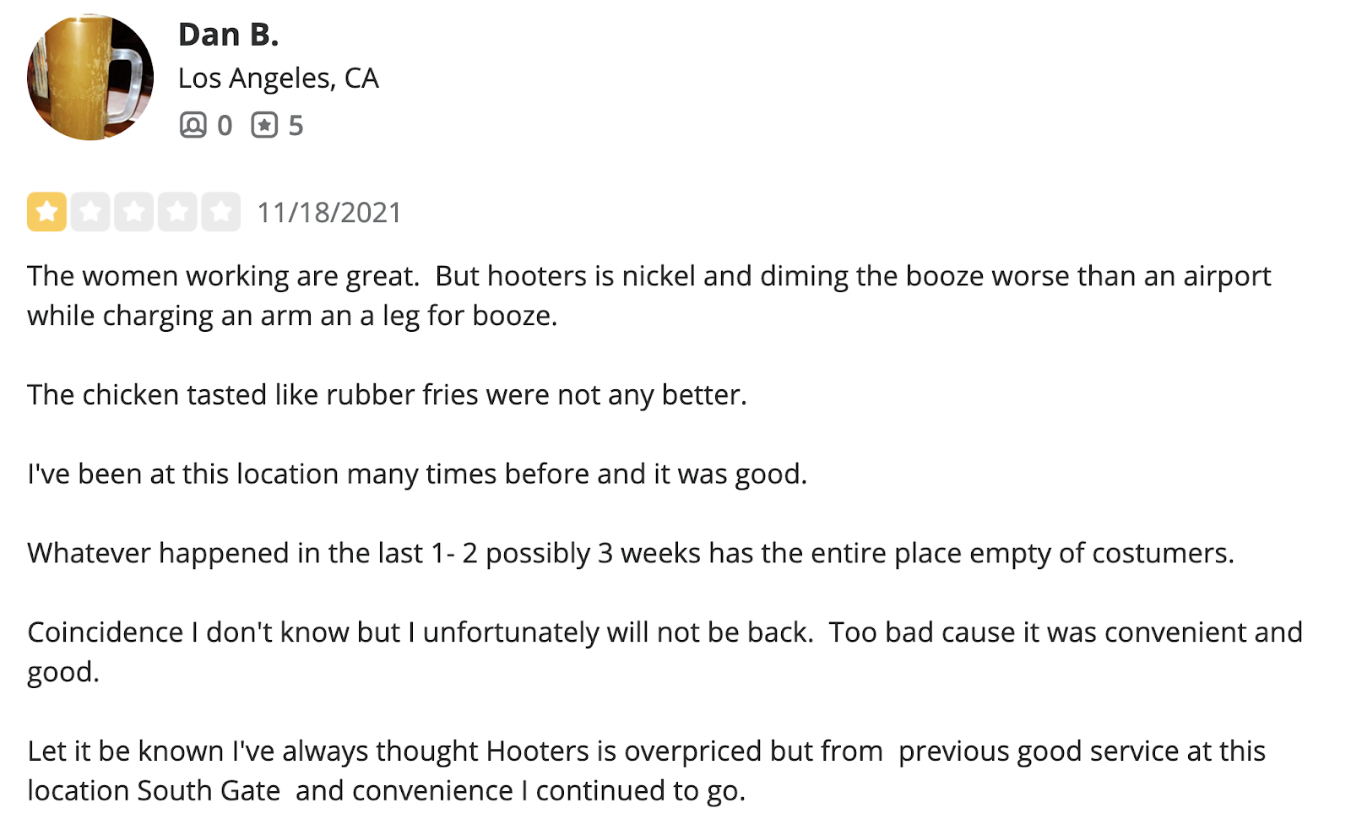This screenshot has width=1351, height=830.
Task: Click the 'chicken tasted like rubber' sentence
Action: pyautogui.click(x=387, y=395)
